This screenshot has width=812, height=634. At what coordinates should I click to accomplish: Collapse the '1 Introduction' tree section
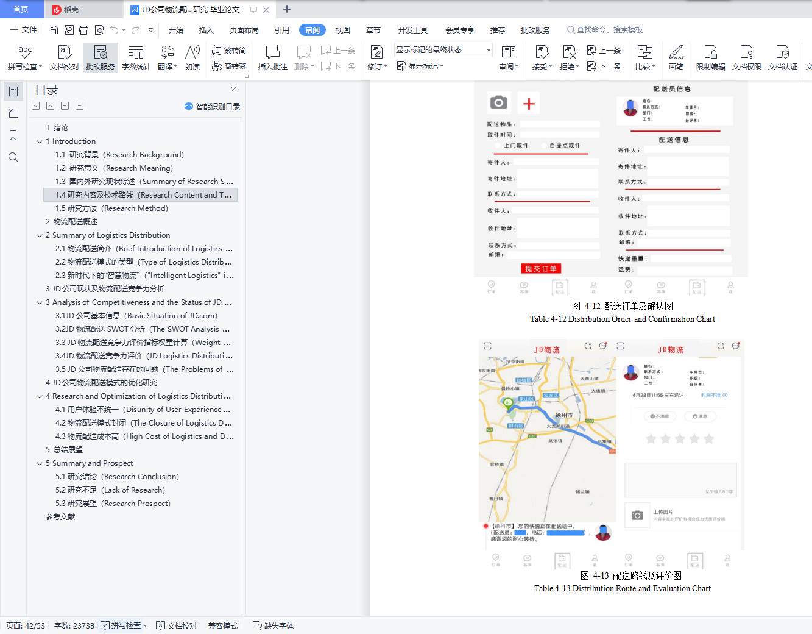coord(40,141)
